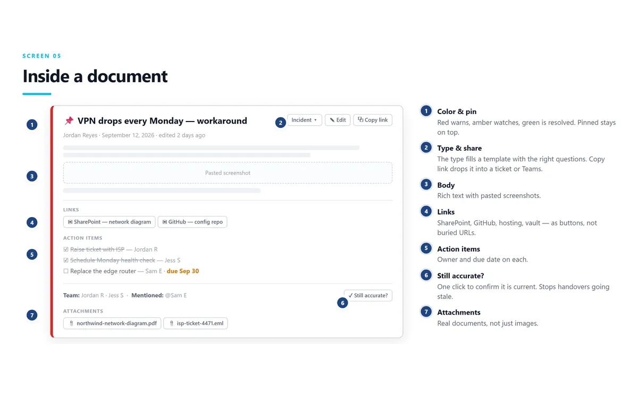Open the Incident type dropdown
638x398 pixels.
[x=305, y=120]
